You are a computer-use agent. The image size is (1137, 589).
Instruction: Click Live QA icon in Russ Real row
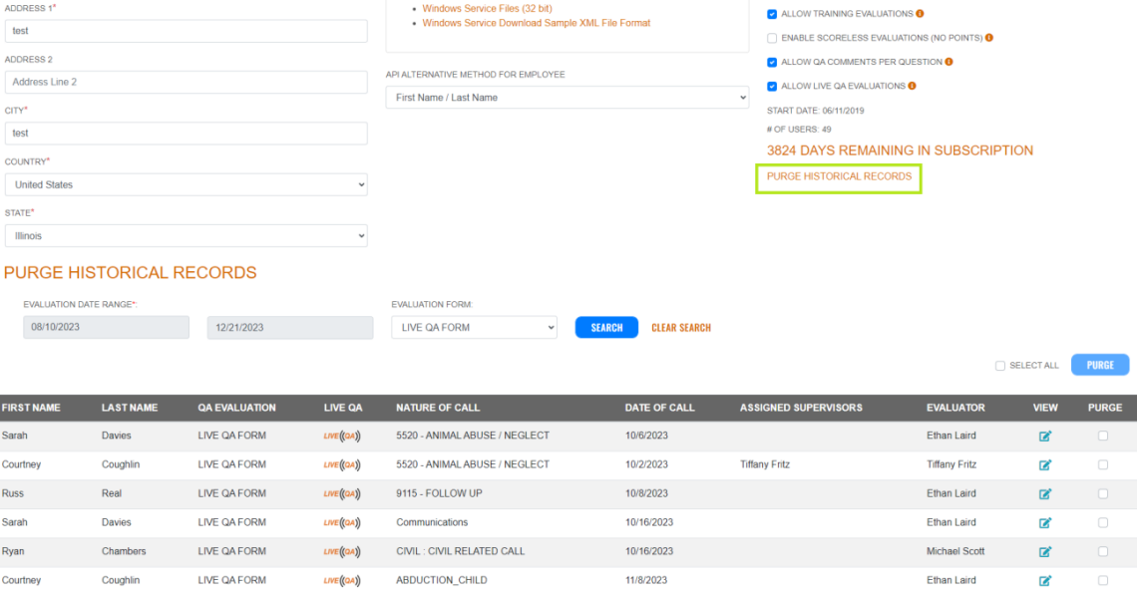[341, 493]
